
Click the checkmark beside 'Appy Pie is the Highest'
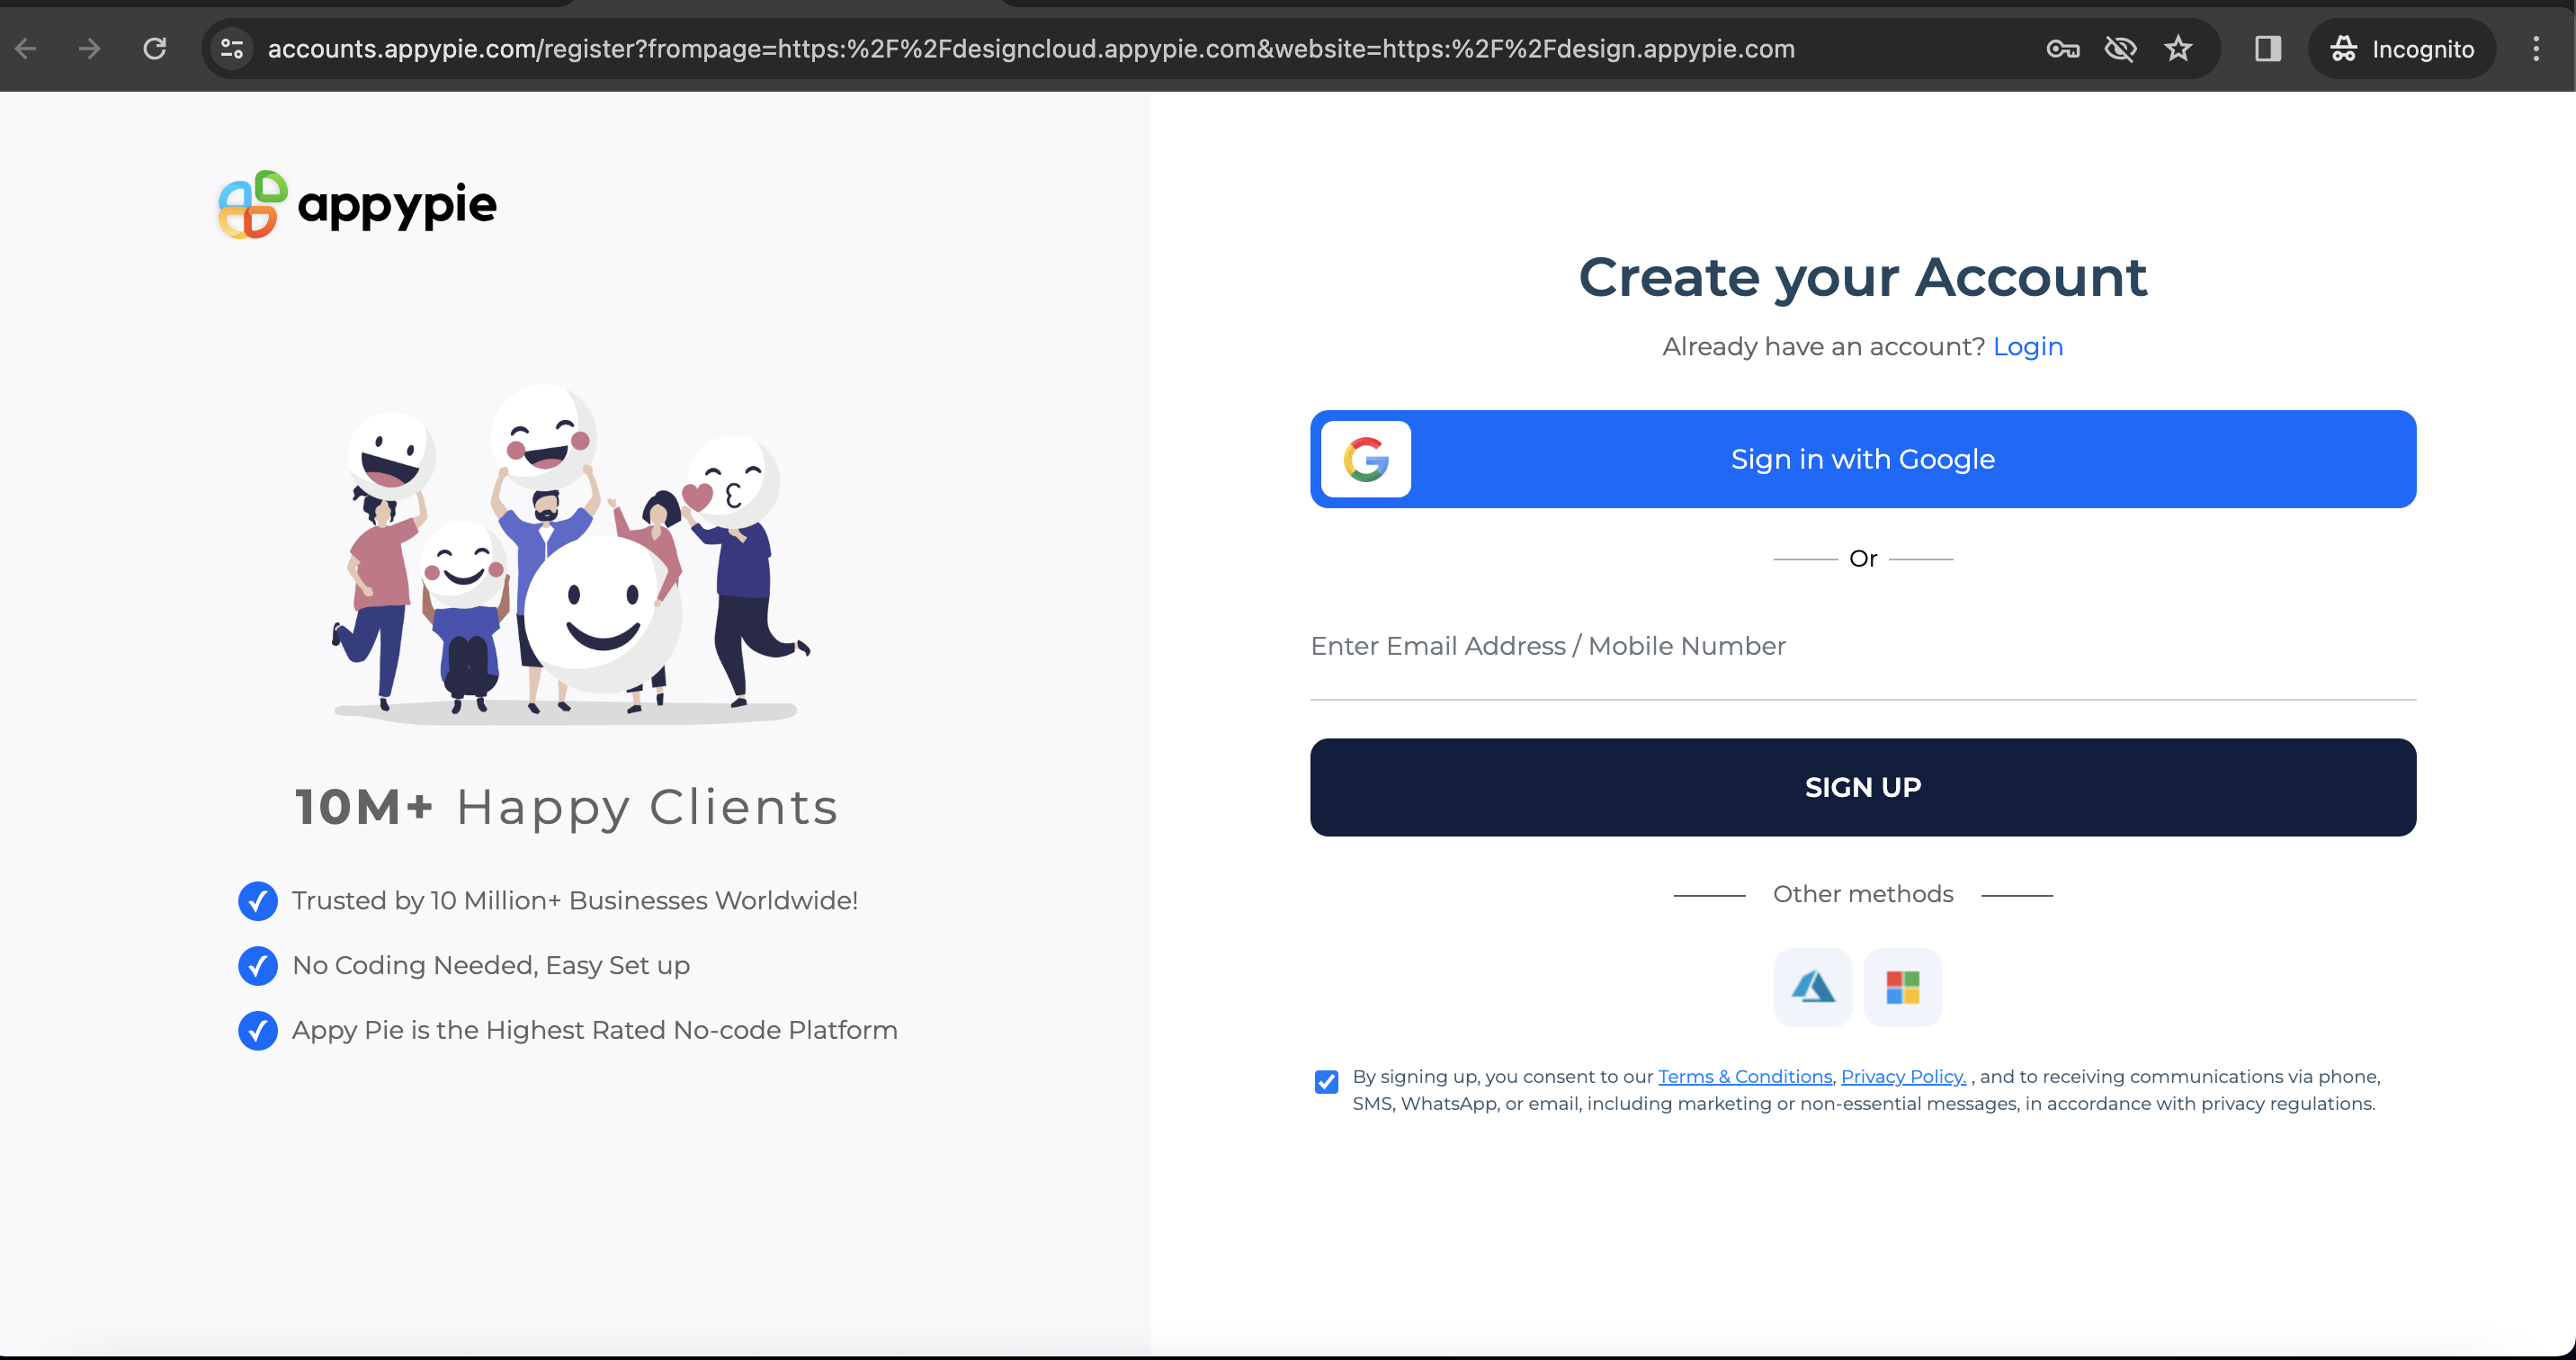pos(258,1031)
